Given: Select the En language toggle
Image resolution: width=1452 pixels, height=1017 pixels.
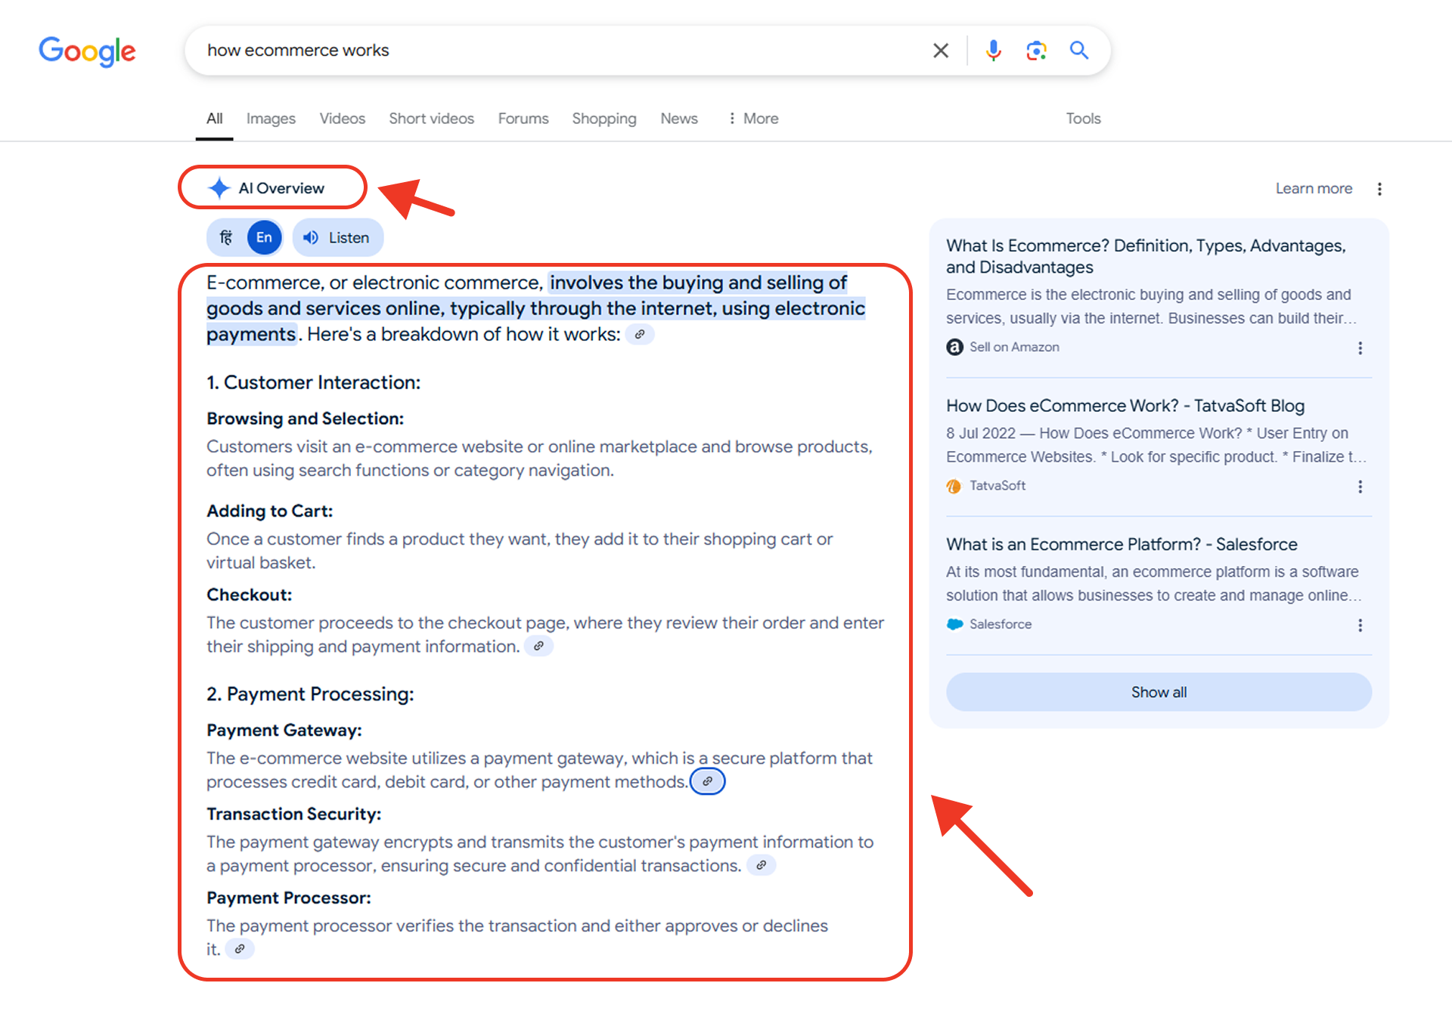Looking at the screenshot, I should pyautogui.click(x=264, y=238).
